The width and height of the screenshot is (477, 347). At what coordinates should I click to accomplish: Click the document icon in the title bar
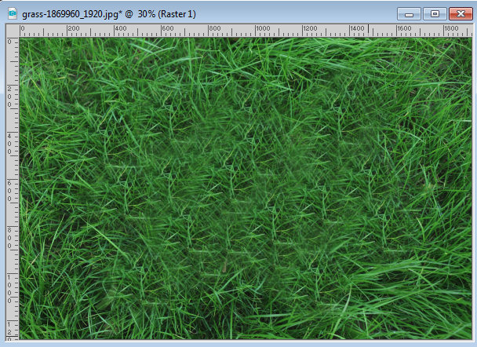point(13,14)
